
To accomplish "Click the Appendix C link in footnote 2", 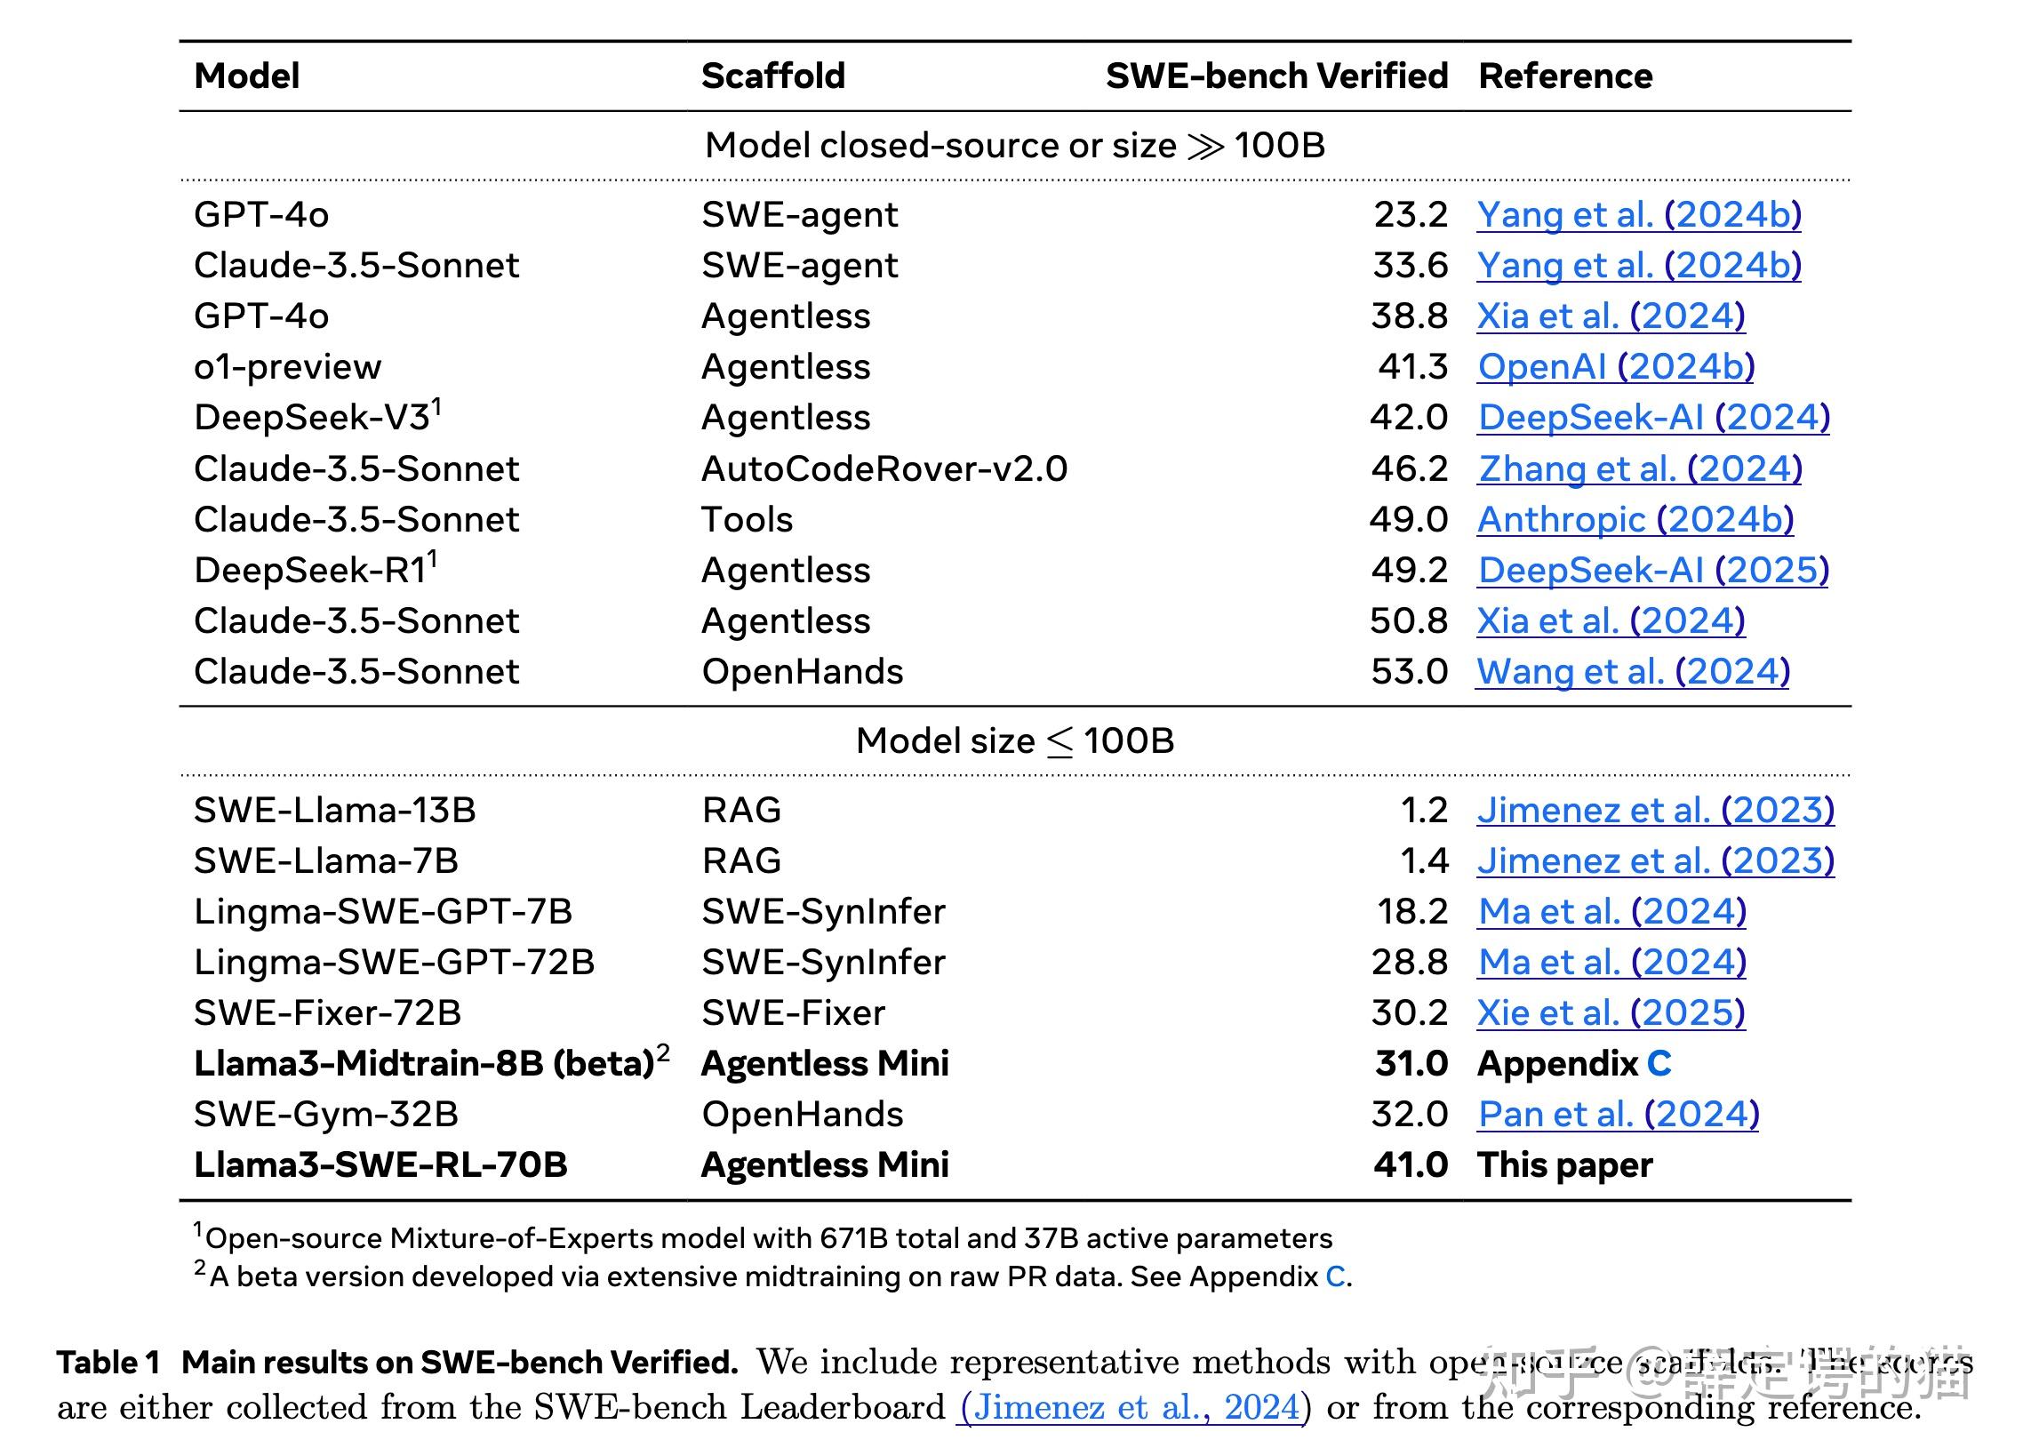I will (1335, 1276).
